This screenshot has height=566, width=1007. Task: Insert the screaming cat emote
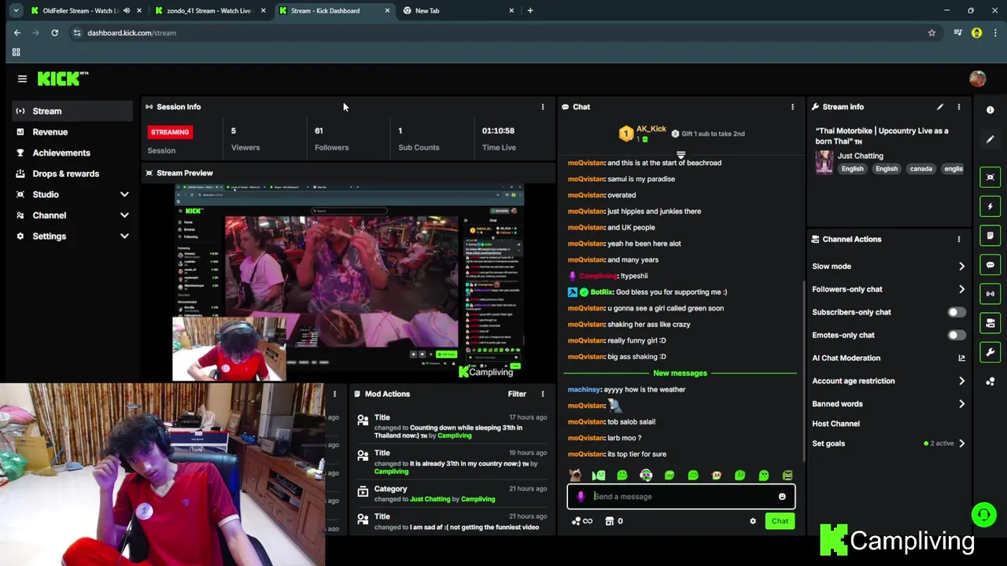coord(575,476)
